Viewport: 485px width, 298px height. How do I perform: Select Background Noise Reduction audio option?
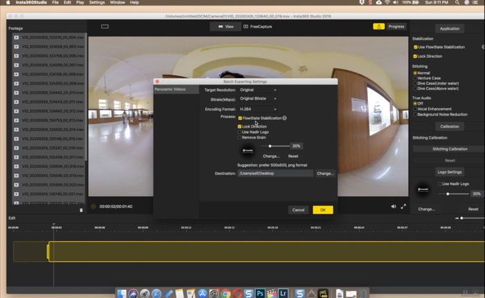click(x=415, y=114)
